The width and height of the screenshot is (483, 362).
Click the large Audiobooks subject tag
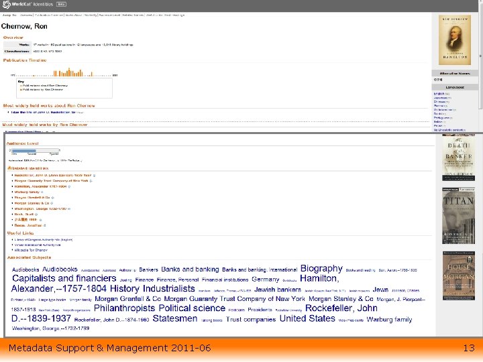pyautogui.click(x=60, y=269)
